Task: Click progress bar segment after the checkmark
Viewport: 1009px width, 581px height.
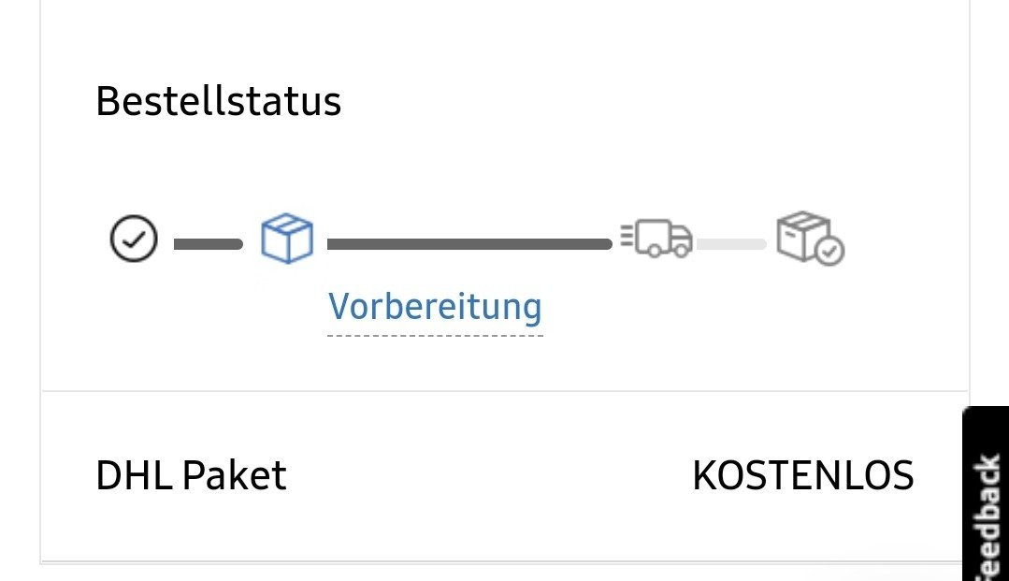Action: 208,244
